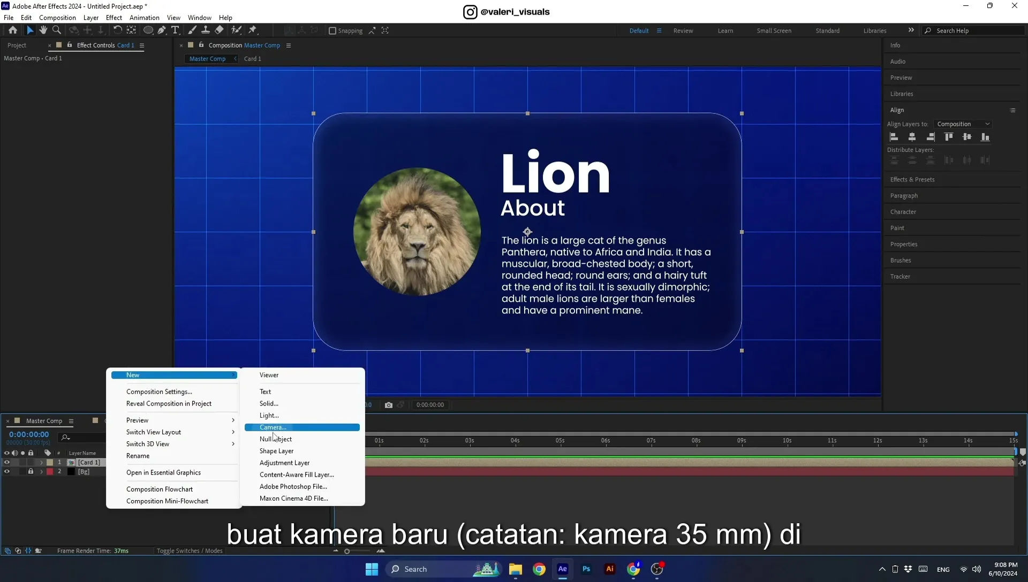Open the Project panel tab

17,45
